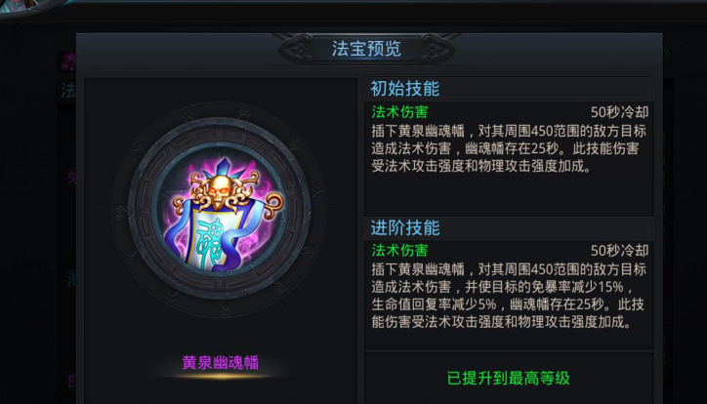Screen dimensions: 707x404
Task: Click 法术伤害 under 进阶技能
Action: pyautogui.click(x=400, y=250)
